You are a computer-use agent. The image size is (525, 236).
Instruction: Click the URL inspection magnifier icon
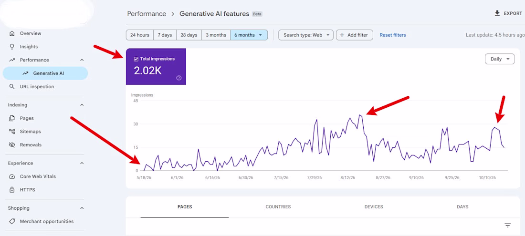click(x=12, y=87)
